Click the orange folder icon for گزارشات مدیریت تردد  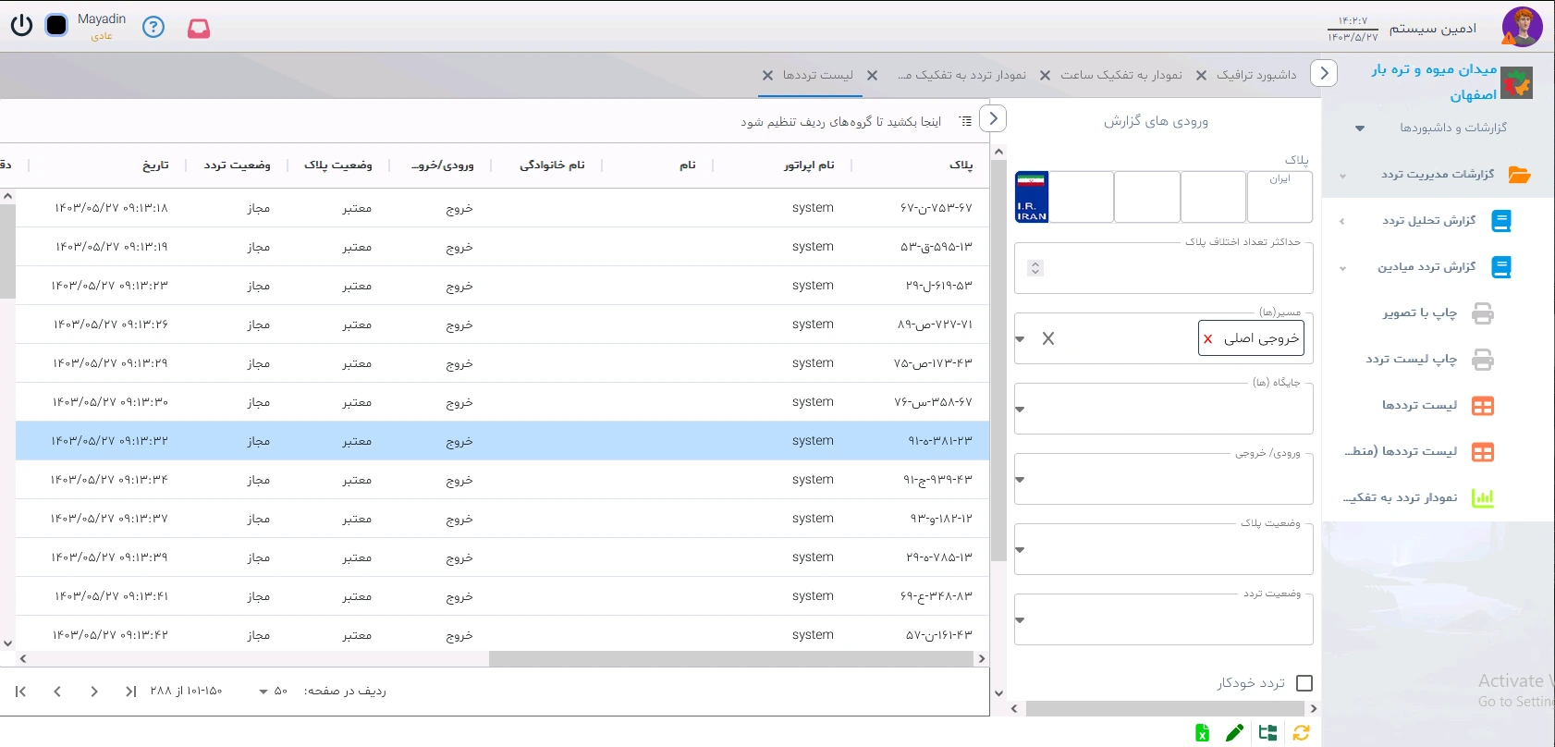[1519, 175]
